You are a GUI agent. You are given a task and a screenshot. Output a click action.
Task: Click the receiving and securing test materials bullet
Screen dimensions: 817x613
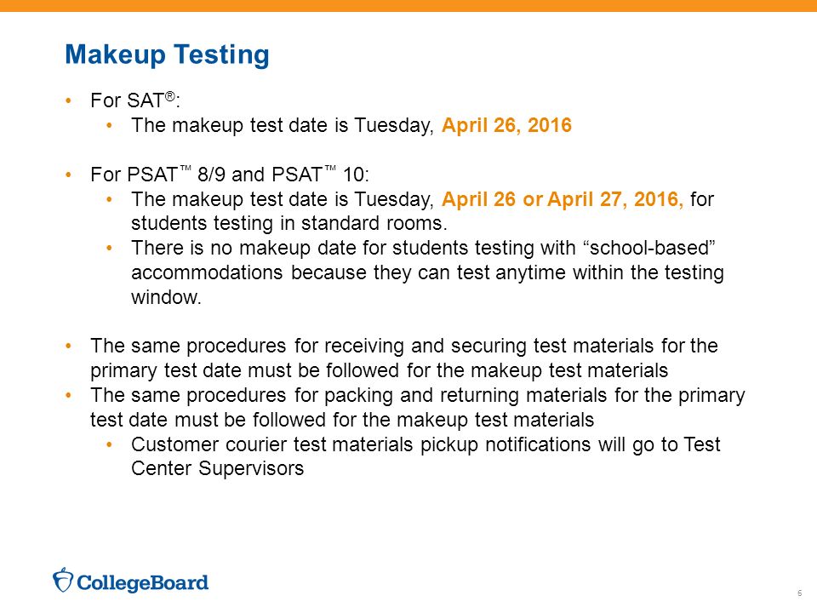[404, 358]
